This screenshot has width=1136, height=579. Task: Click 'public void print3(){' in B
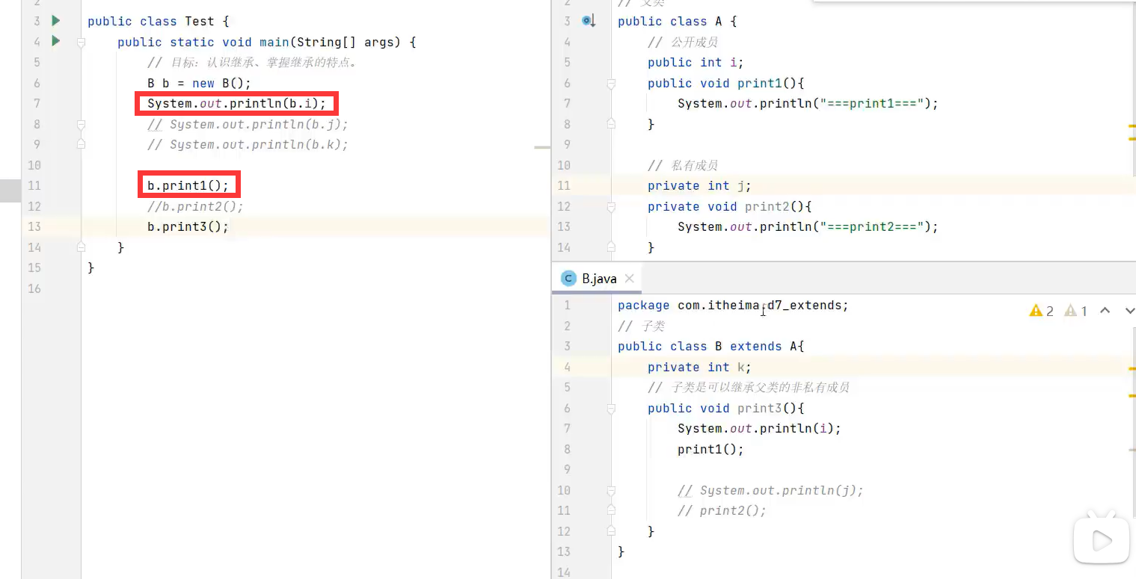pyautogui.click(x=725, y=408)
